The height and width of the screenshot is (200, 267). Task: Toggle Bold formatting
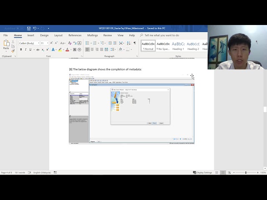tap(21, 50)
